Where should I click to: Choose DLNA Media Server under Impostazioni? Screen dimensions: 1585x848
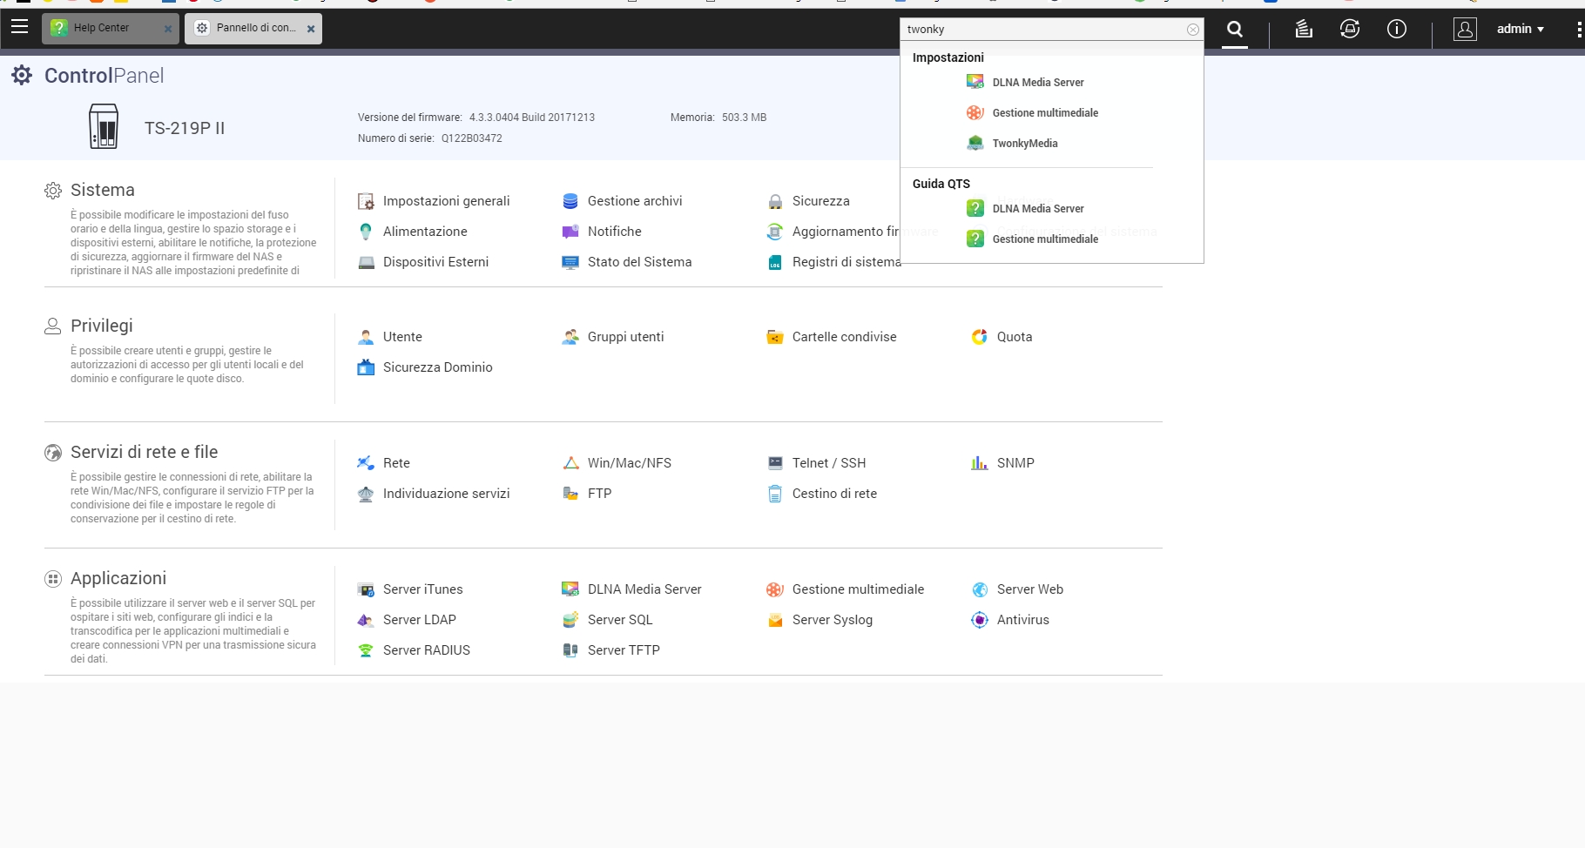(x=1037, y=83)
